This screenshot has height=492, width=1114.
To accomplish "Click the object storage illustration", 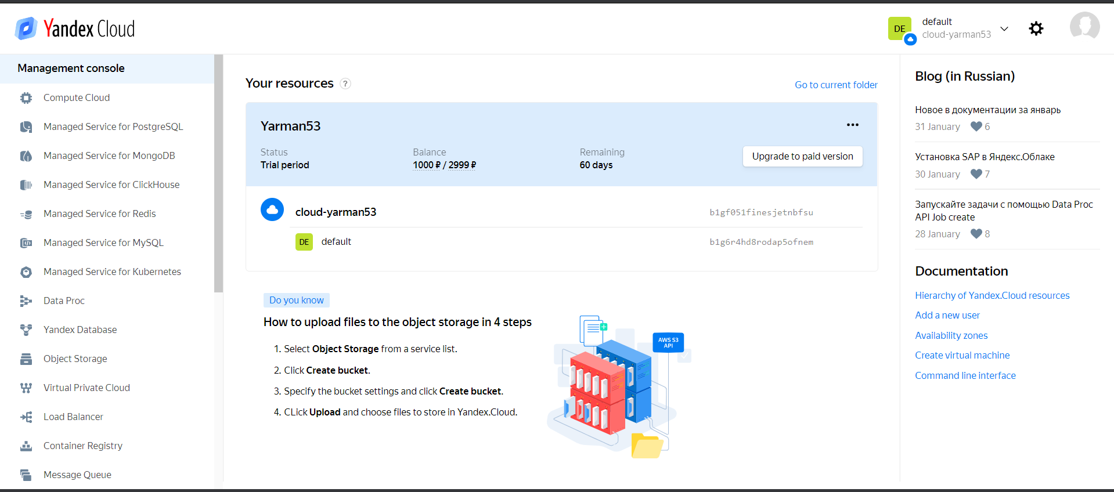I will click(619, 387).
